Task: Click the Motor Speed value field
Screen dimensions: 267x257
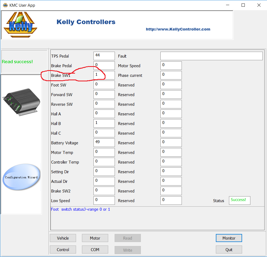Action: tap(171, 66)
